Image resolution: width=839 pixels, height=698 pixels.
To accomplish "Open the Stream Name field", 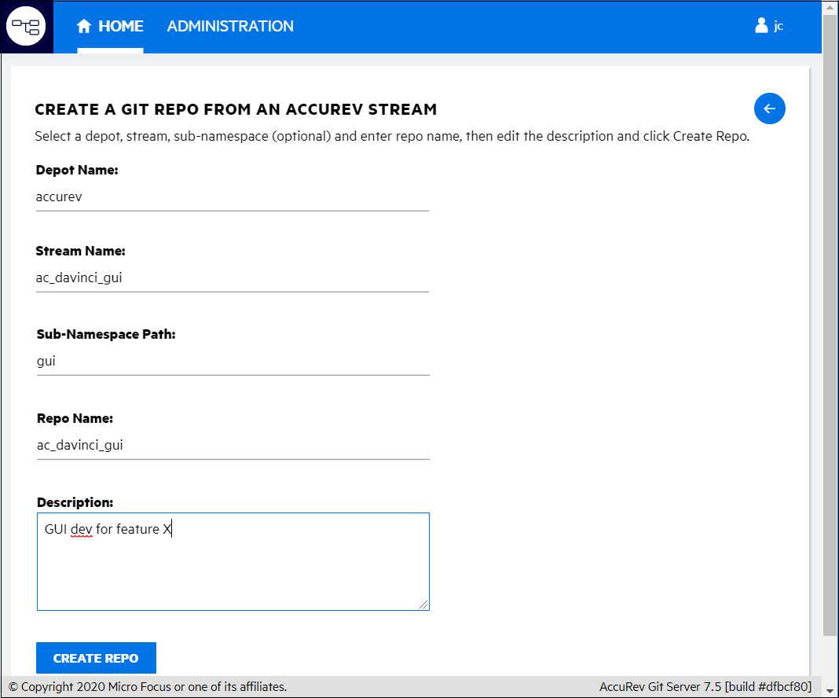I will click(232, 277).
